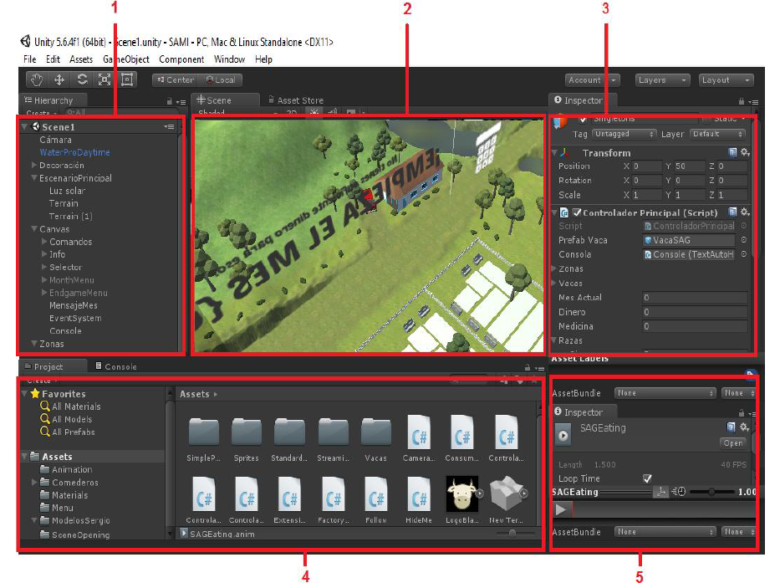This screenshot has width=780, height=588.
Task: Select the Hand tool in the toolbar
Action: tap(38, 79)
